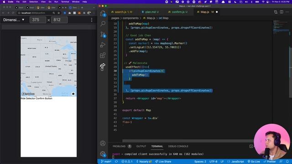Reload the localhost page in Chrome
The image size is (292, 164).
[x=13, y=13]
